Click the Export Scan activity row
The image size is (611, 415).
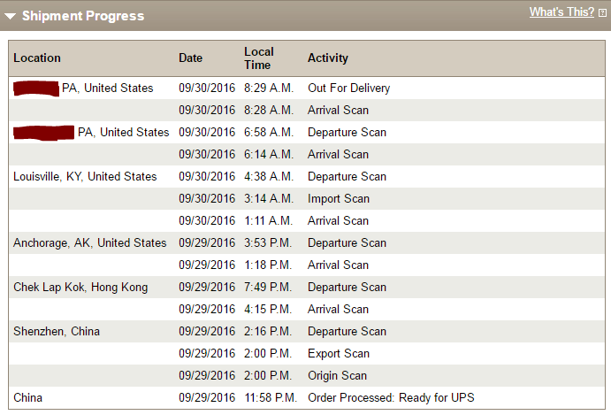click(338, 353)
